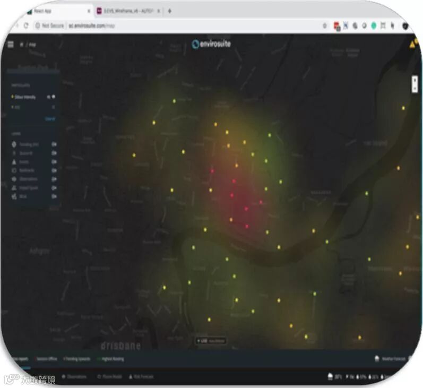The image size is (423, 388).
Task: Click the red browser extension icon
Action: click(336, 26)
